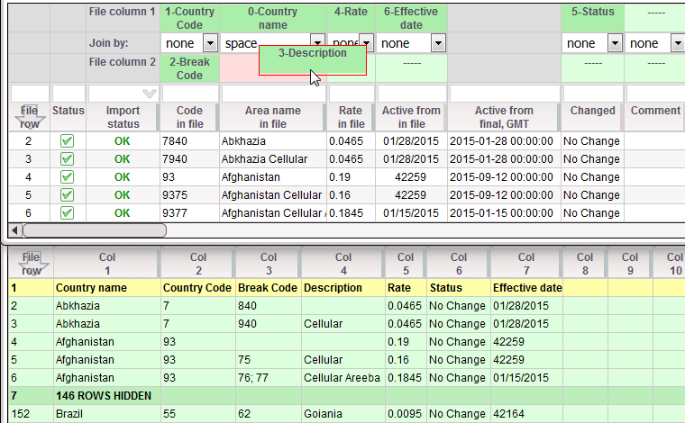The width and height of the screenshot is (685, 423).
Task: Select the 'Cellular Areeba' description cell
Action: click(x=343, y=378)
